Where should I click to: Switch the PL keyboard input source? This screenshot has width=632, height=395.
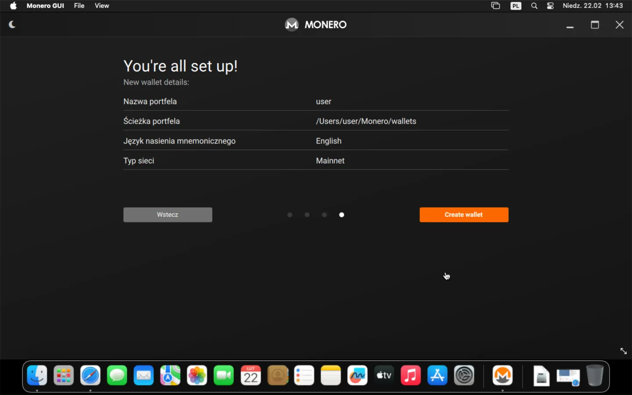[516, 6]
